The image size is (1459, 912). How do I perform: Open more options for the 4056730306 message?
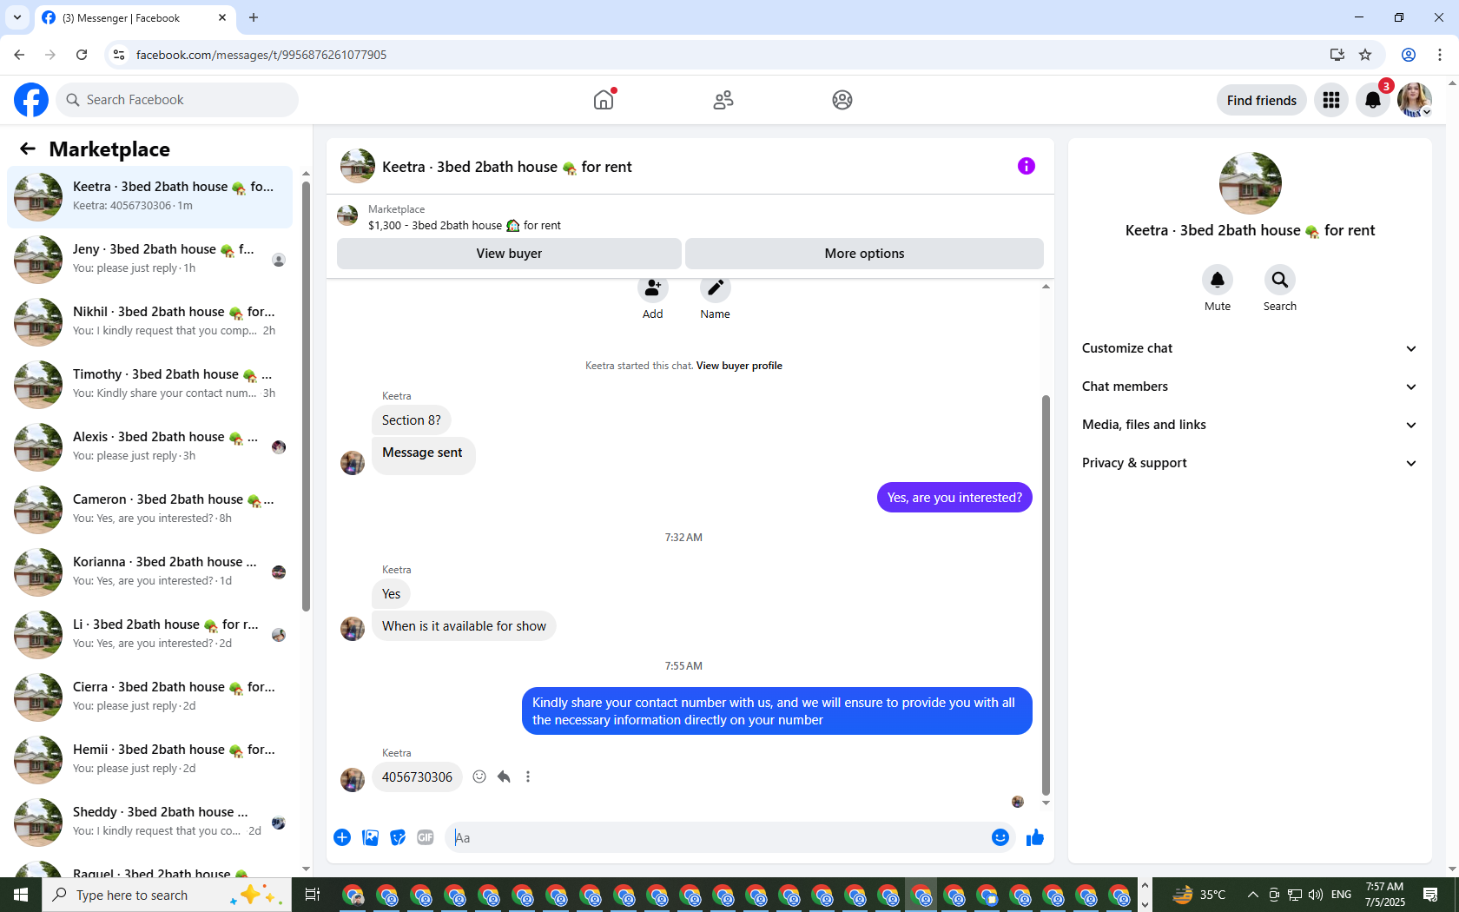pyautogui.click(x=528, y=777)
